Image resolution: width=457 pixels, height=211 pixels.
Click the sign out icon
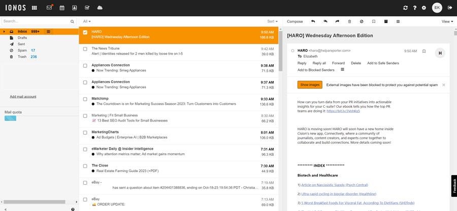[450, 8]
